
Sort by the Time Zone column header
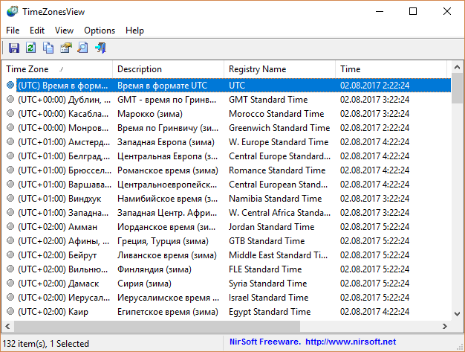pos(57,69)
